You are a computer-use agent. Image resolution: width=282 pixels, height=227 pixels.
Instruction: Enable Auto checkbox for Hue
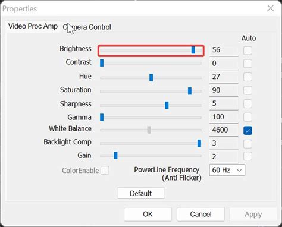(247, 77)
